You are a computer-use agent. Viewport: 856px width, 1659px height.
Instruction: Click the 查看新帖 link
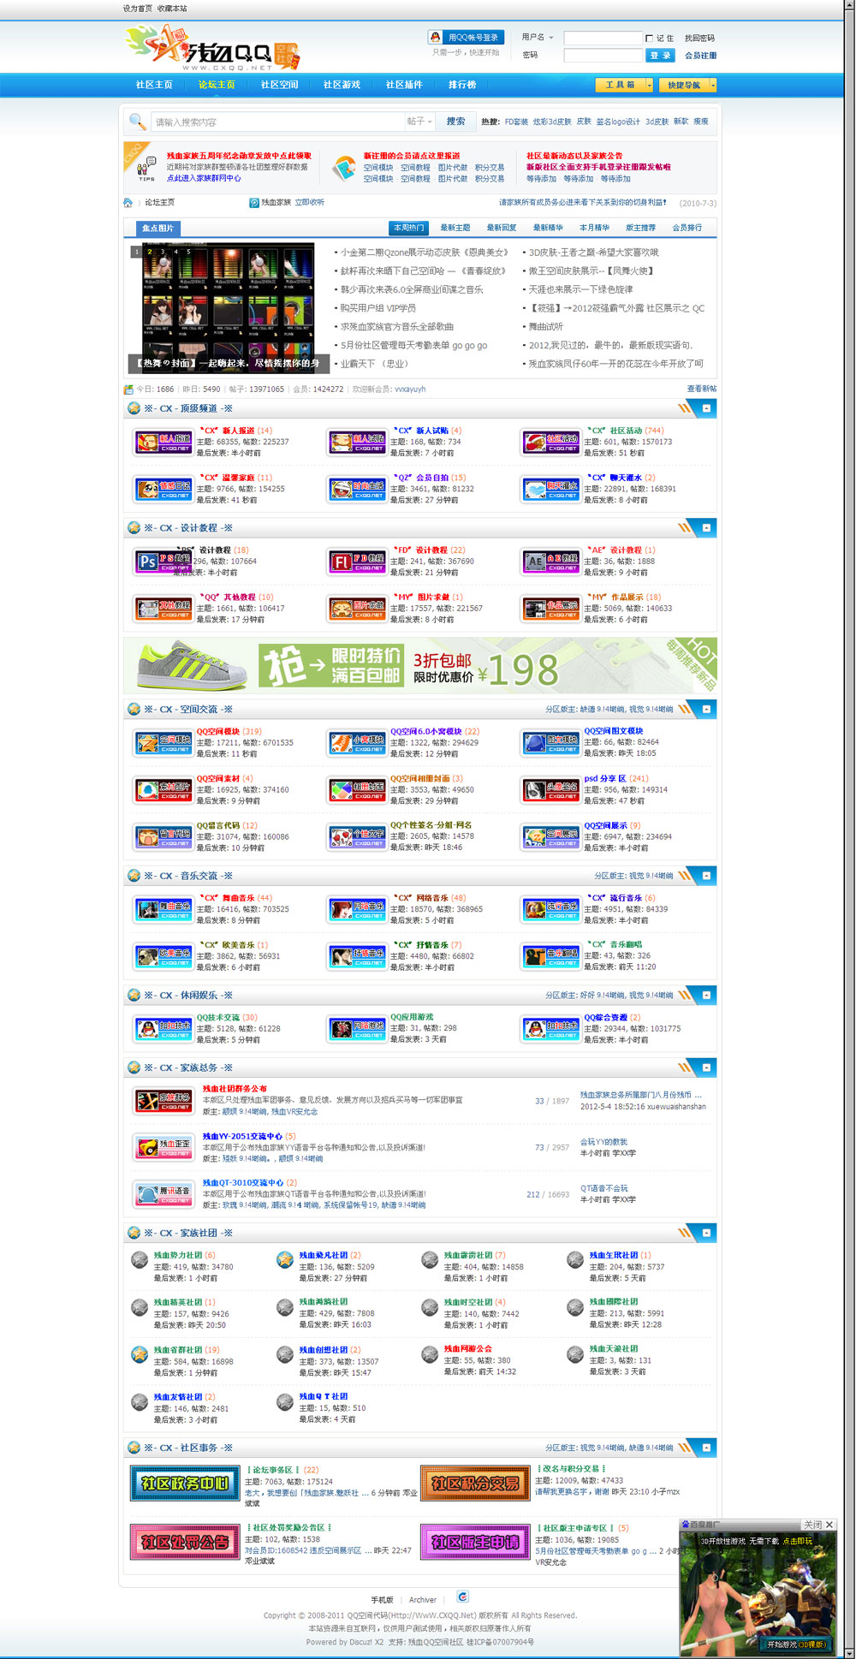702,389
